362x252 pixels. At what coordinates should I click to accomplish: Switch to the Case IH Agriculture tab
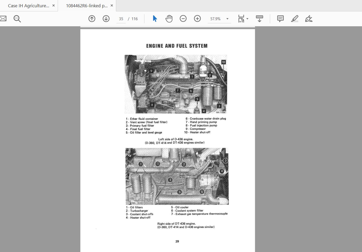point(28,5)
